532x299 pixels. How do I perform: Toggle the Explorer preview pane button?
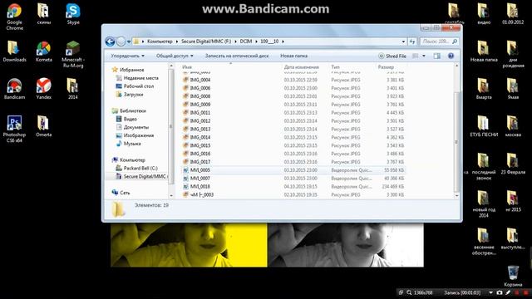(437, 56)
